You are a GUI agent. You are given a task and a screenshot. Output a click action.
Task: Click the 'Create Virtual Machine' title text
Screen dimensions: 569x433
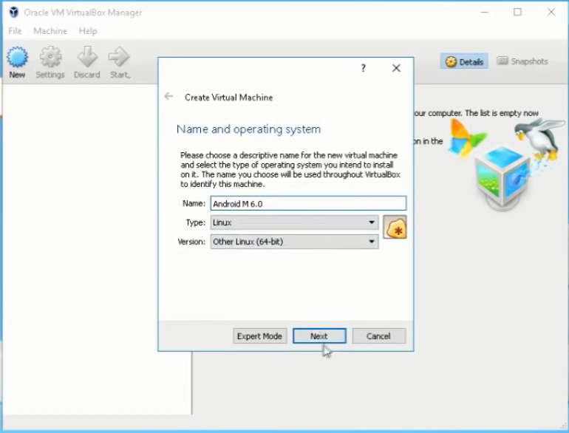(228, 98)
